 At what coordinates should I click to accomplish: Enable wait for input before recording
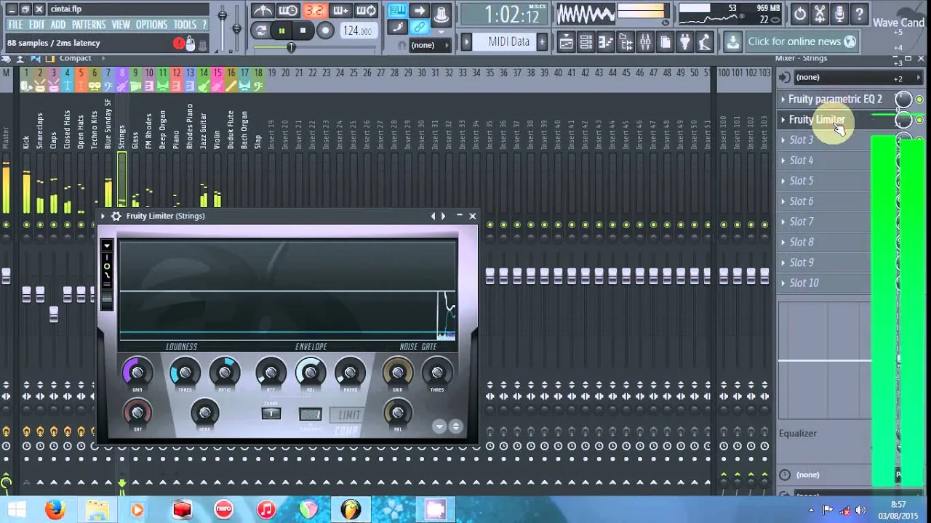pos(289,11)
